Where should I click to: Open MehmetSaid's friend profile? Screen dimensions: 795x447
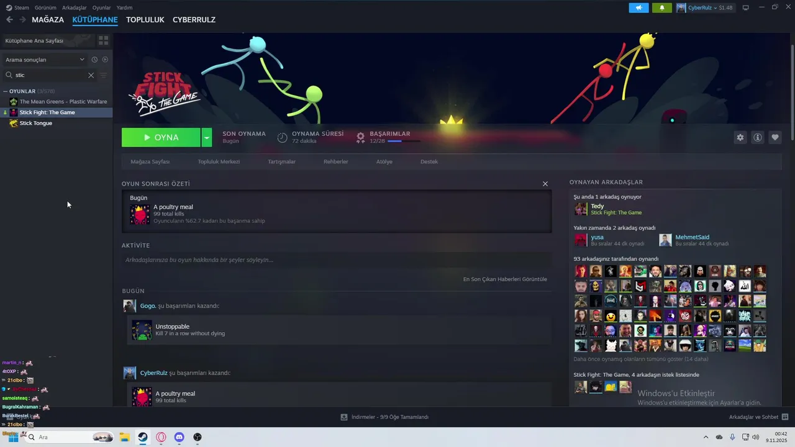pos(692,237)
